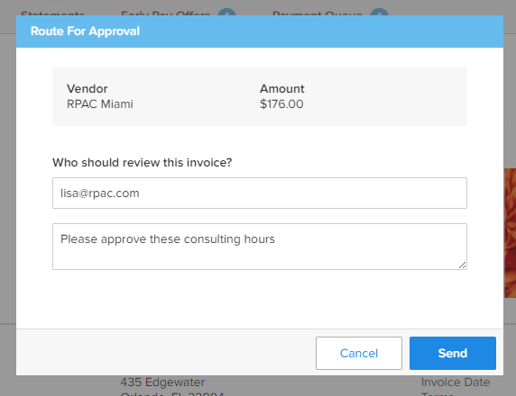
Task: Click the Invoice Date label in background
Action: coord(456,382)
